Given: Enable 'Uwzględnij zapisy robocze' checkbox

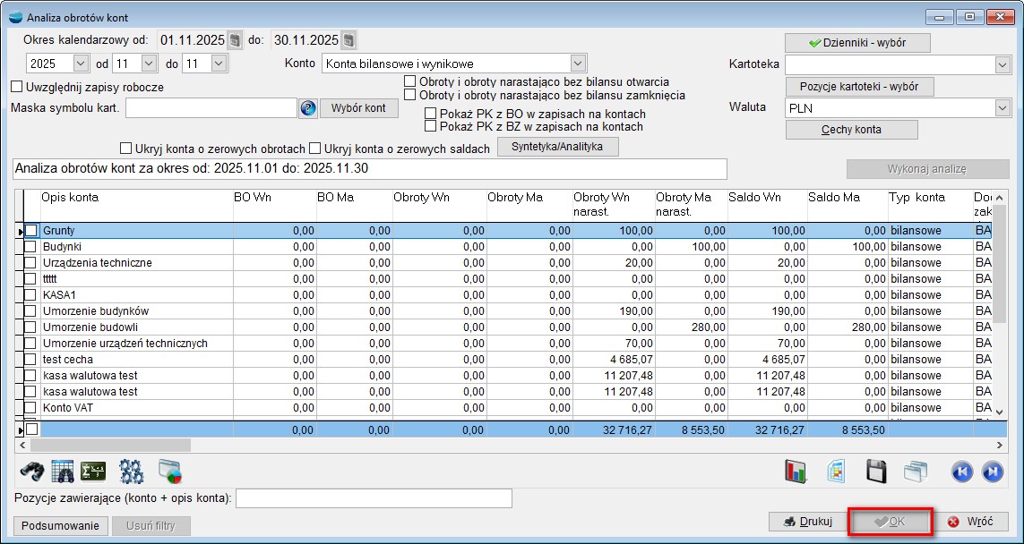Looking at the screenshot, I should click(x=16, y=88).
